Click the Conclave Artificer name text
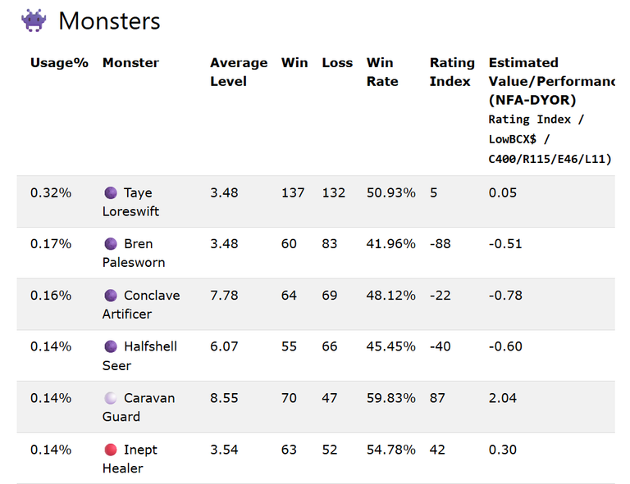This screenshot has width=630, height=484. point(141,305)
